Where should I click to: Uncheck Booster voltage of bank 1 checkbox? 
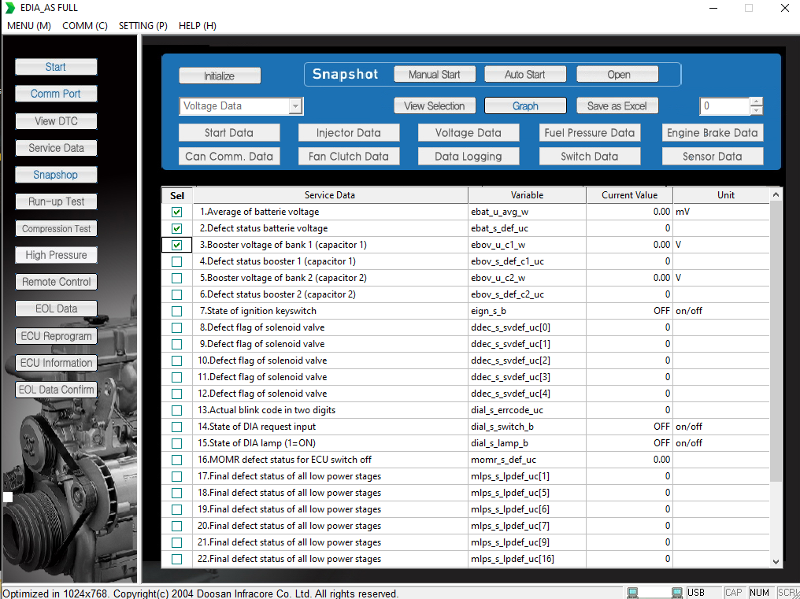pyautogui.click(x=176, y=245)
